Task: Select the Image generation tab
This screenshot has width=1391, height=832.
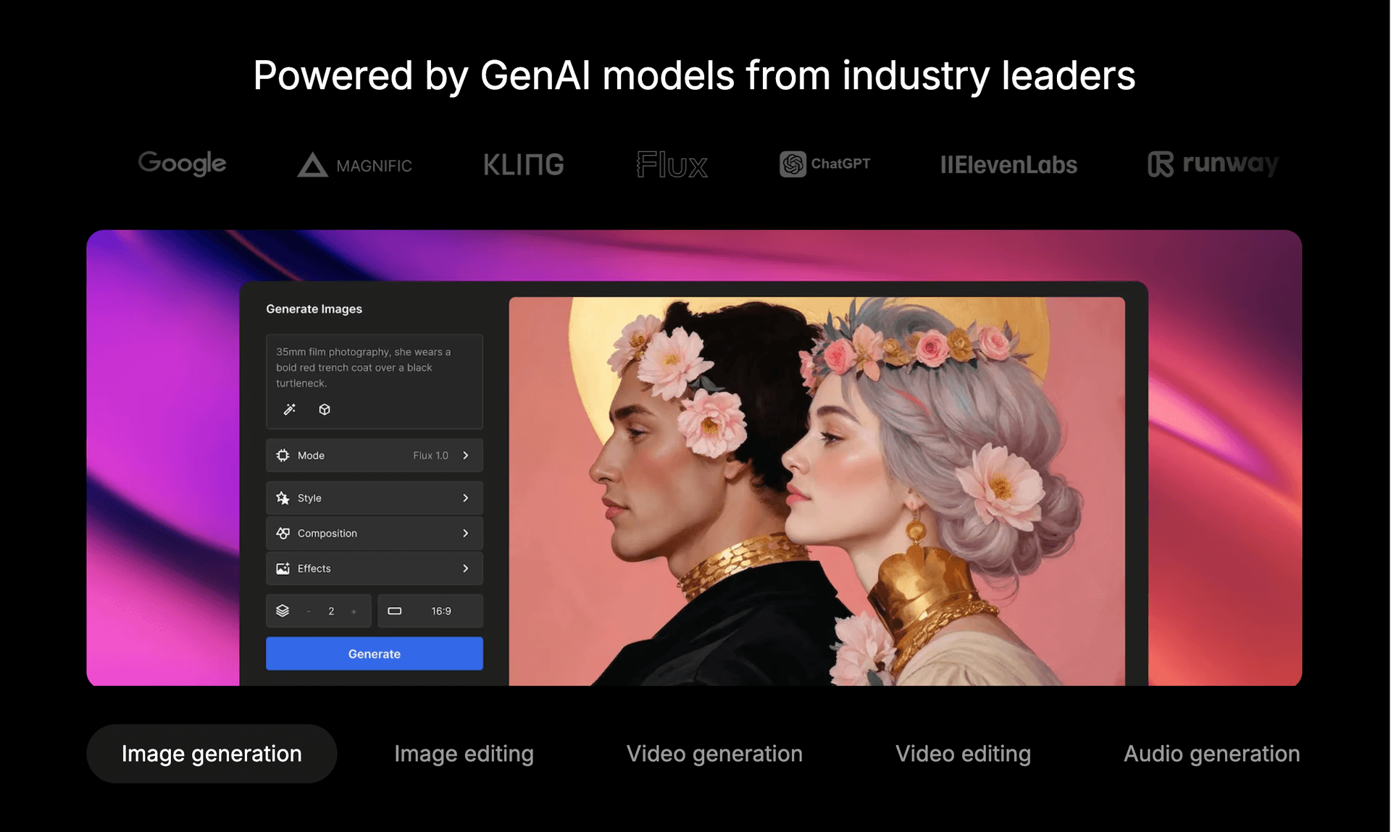Action: pyautogui.click(x=212, y=754)
